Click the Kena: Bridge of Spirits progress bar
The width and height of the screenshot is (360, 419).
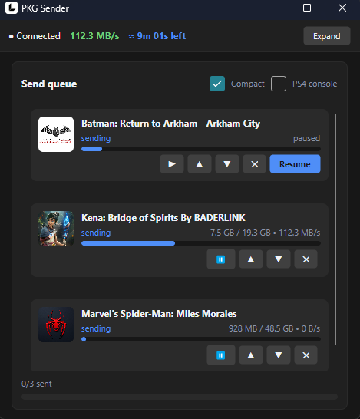click(200, 243)
